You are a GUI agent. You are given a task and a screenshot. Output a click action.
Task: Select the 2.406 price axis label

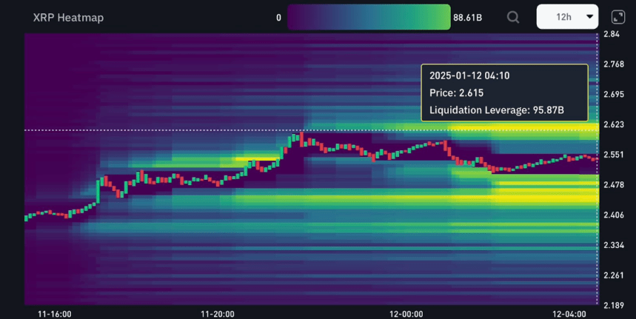click(613, 215)
